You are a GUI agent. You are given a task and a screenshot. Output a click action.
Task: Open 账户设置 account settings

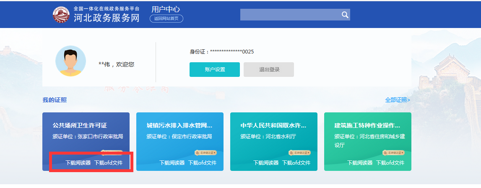click(215, 69)
